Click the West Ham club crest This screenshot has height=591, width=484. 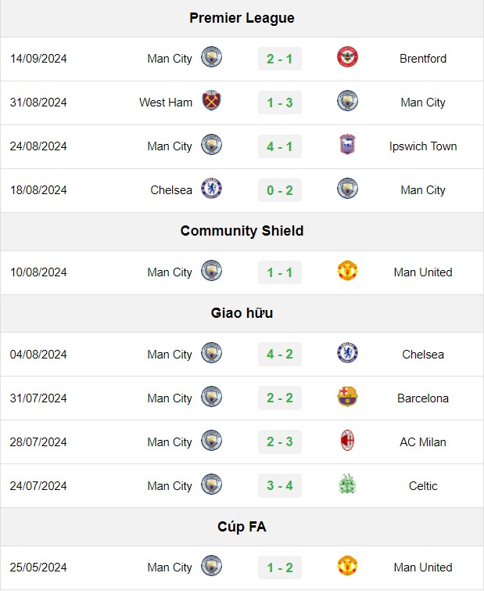pyautogui.click(x=211, y=101)
